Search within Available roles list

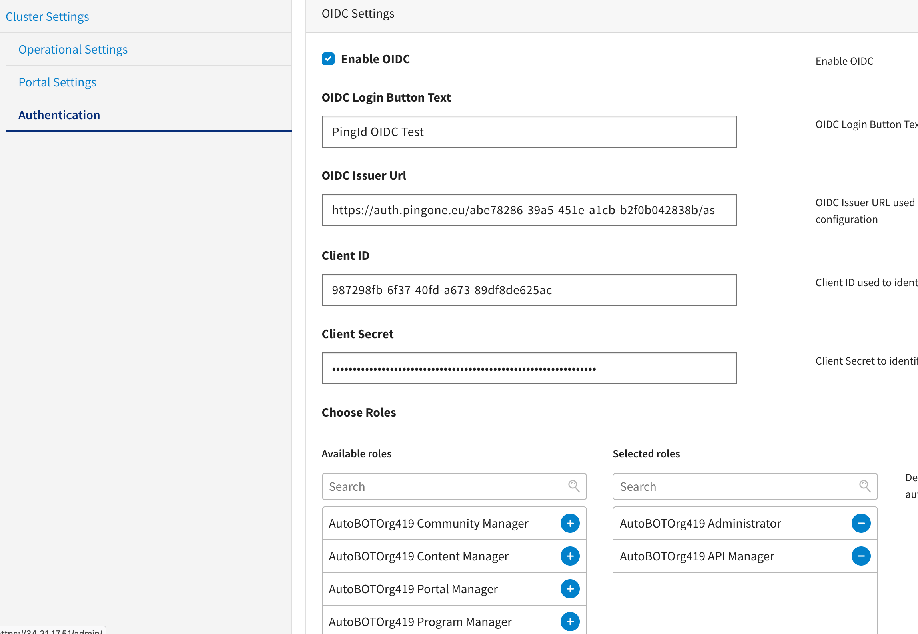click(454, 486)
